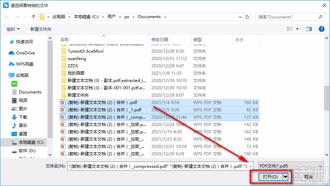
Task: Click the 文件名 input field
Action: [158, 166]
